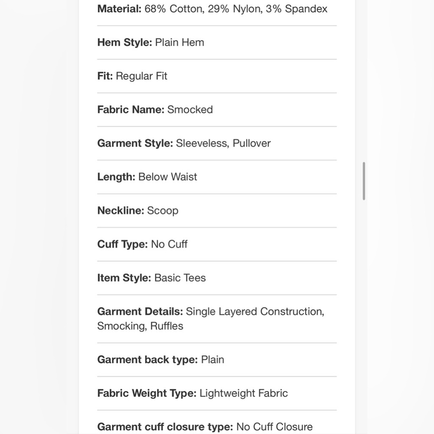Image resolution: width=434 pixels, height=434 pixels.
Task: Click the Smocking, Ruffles text line
Action: (x=140, y=326)
